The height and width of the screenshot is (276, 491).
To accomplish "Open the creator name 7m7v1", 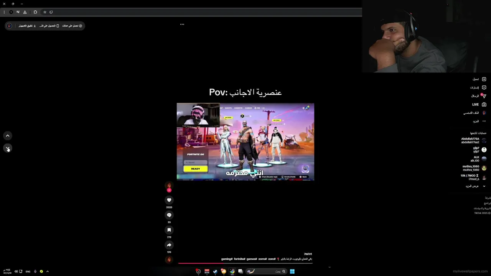I will (x=308, y=254).
